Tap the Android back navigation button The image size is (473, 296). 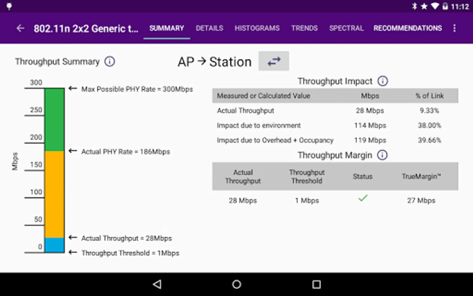[x=157, y=284]
